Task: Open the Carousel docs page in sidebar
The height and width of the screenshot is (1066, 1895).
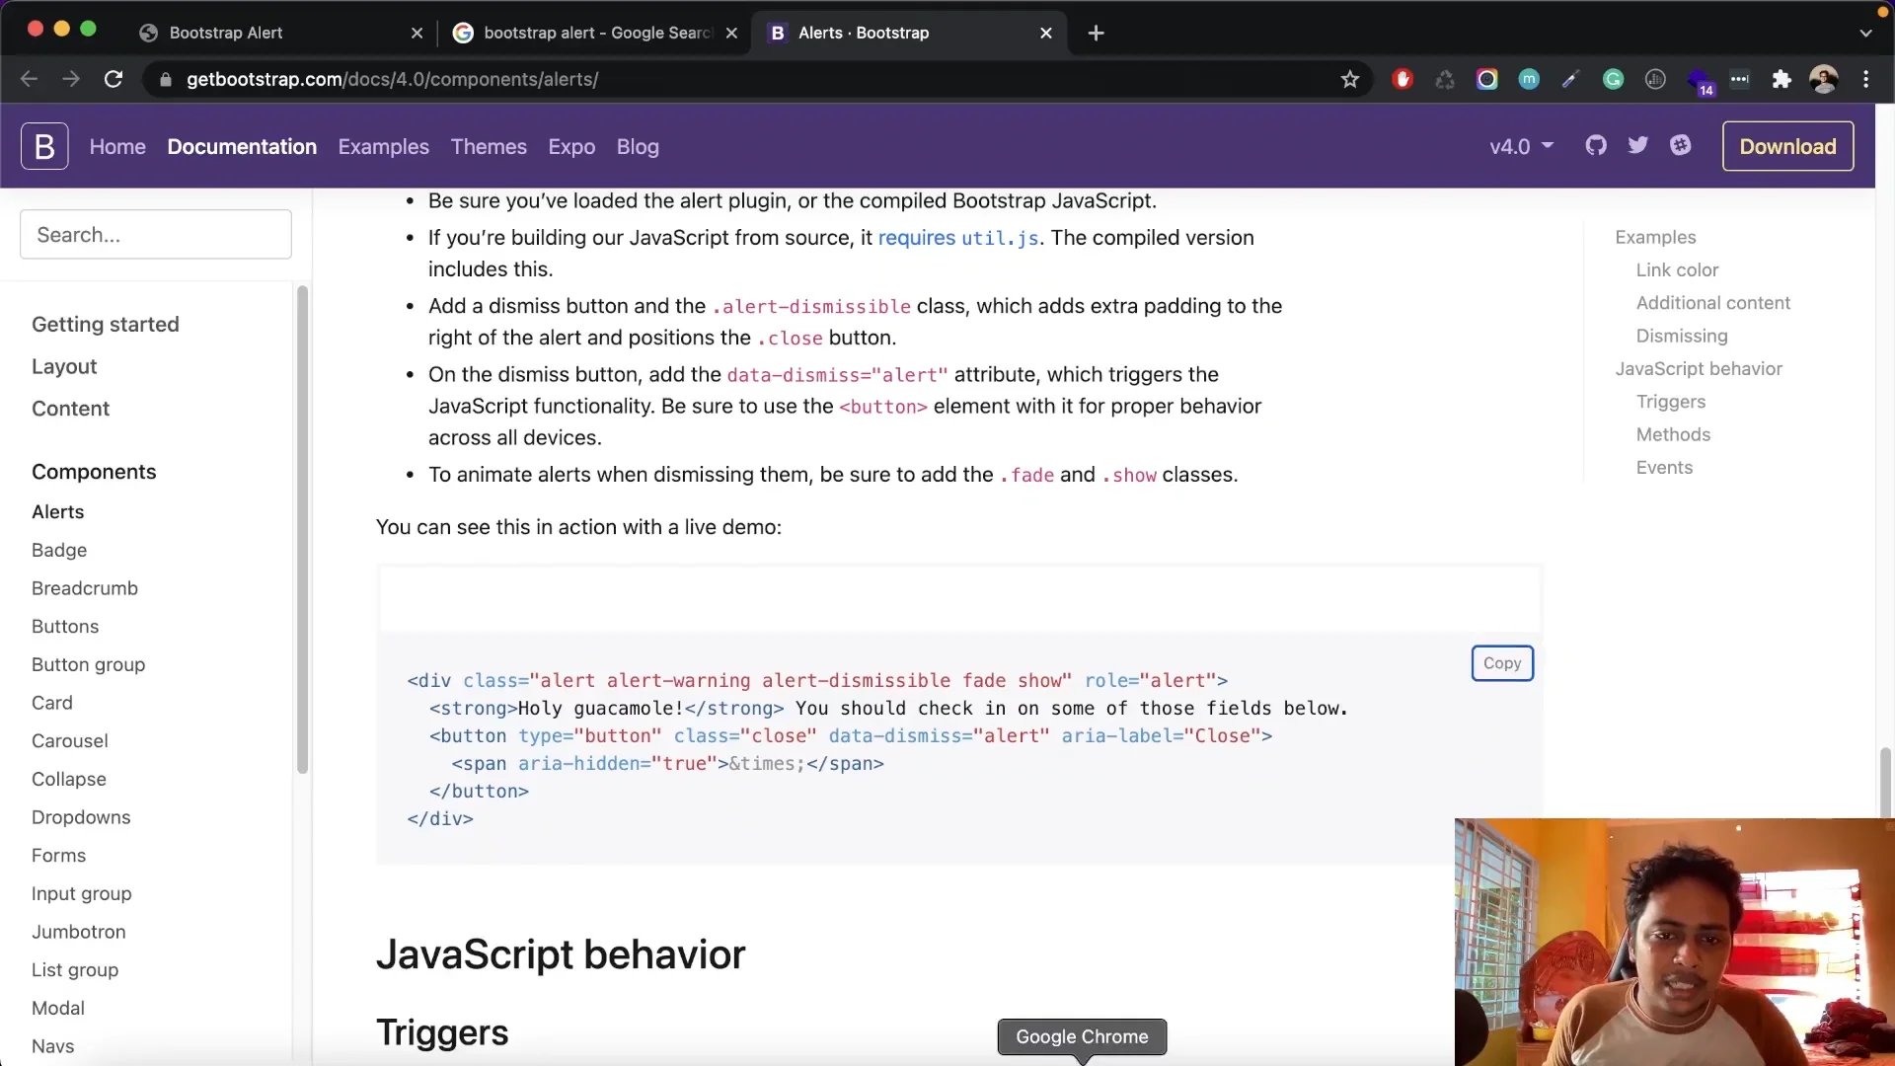Action: pos(70,740)
